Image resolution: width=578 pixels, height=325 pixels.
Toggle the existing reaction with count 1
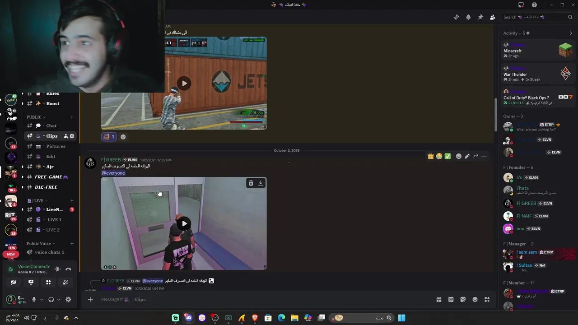click(x=109, y=137)
